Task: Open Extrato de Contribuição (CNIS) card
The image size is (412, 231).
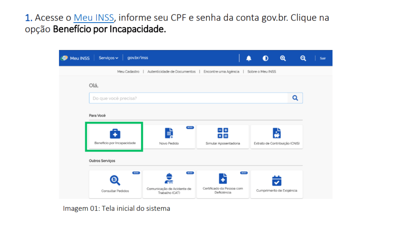Action: tap(276, 136)
